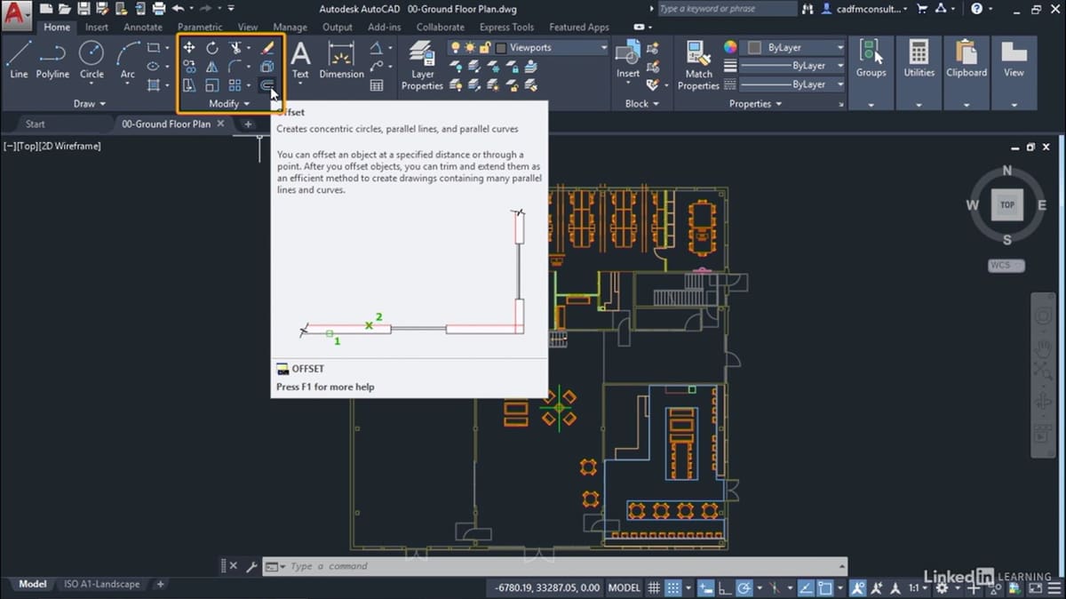Screen dimensions: 1066x599
Task: Insert a Table from Annotation panel
Action: tap(377, 85)
